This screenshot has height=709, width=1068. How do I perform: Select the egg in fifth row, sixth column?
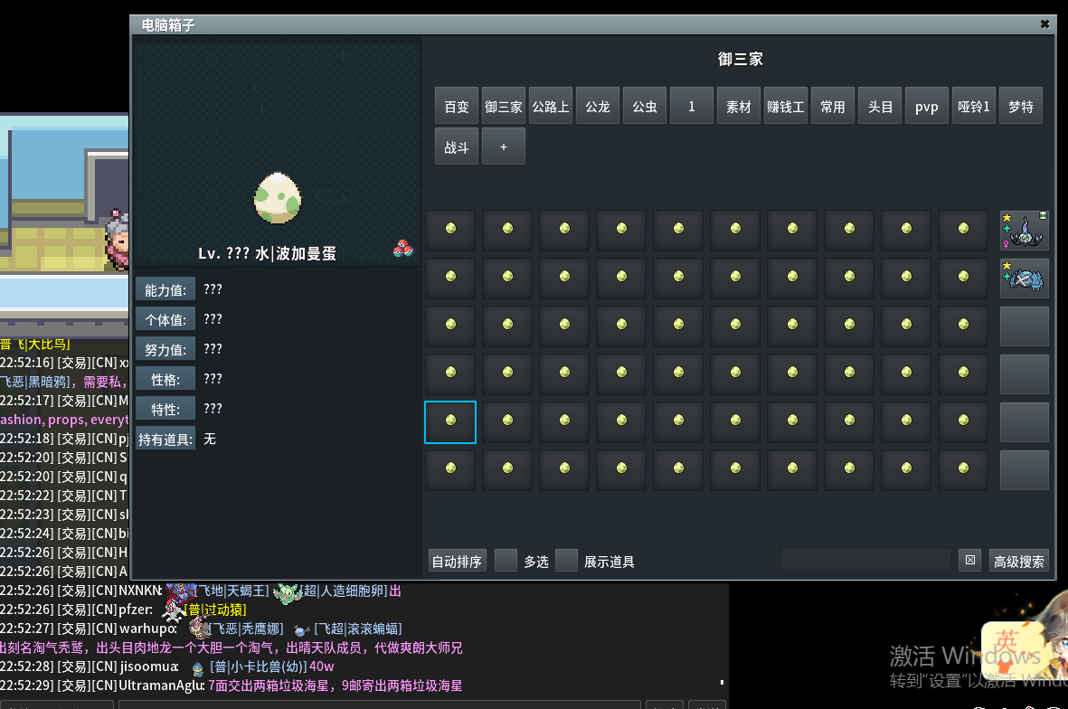point(735,421)
